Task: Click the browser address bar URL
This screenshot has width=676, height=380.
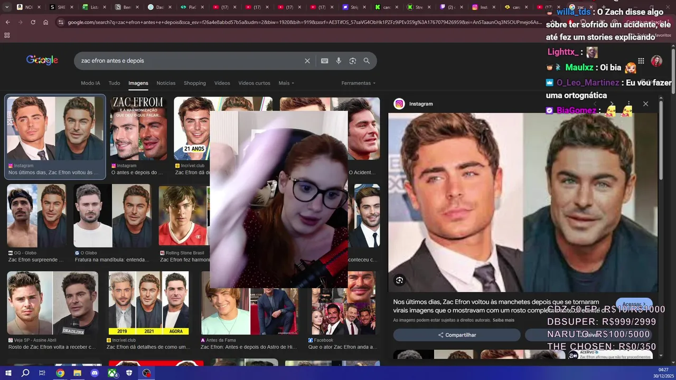Action: (304, 22)
